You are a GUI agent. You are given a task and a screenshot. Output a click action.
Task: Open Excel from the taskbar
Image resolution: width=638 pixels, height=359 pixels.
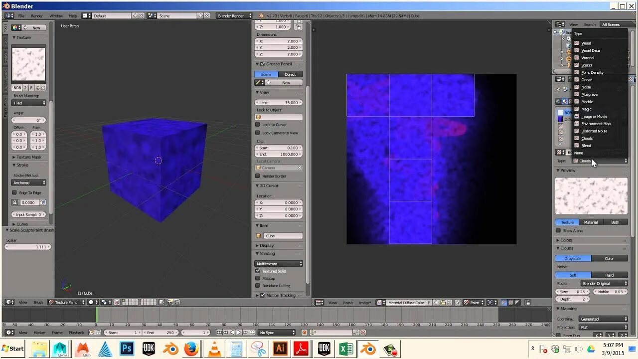346,349
